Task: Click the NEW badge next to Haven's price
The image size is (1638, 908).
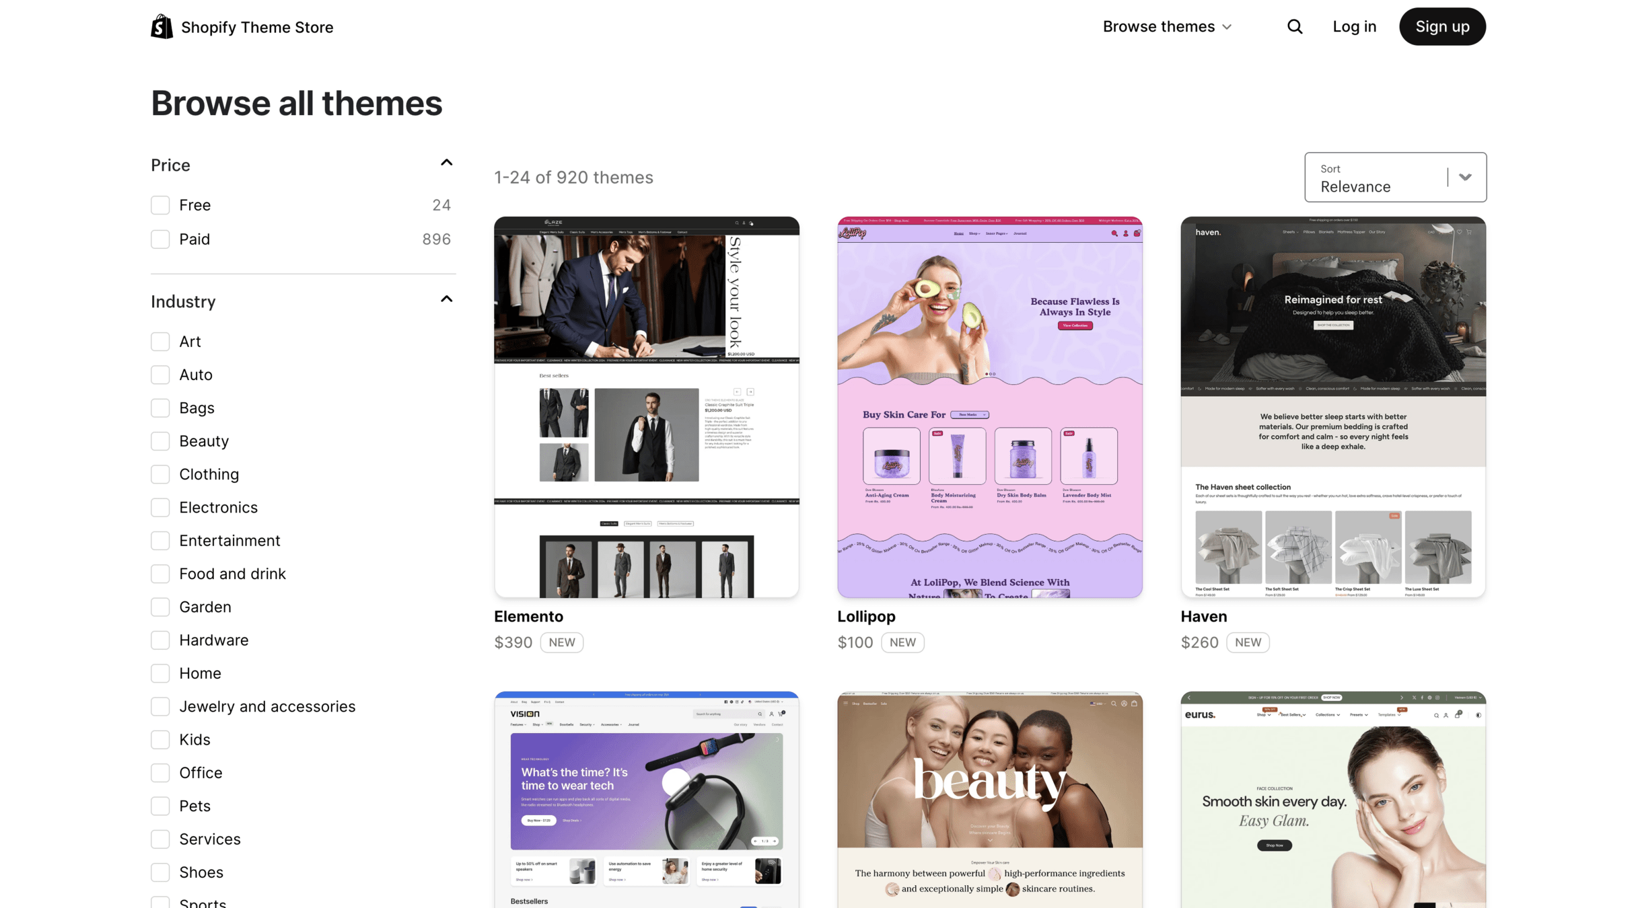Action: pyautogui.click(x=1247, y=642)
